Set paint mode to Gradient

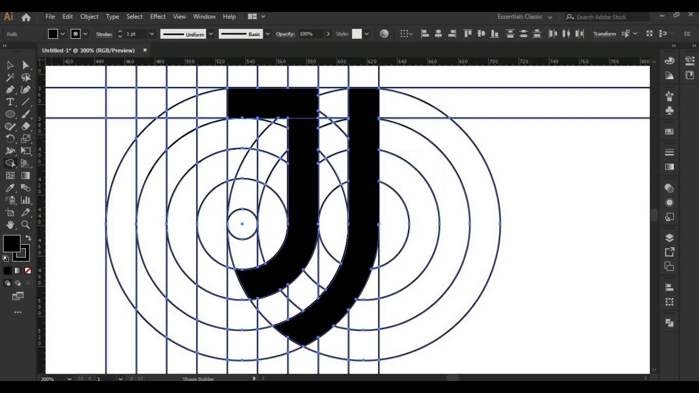(x=17, y=271)
